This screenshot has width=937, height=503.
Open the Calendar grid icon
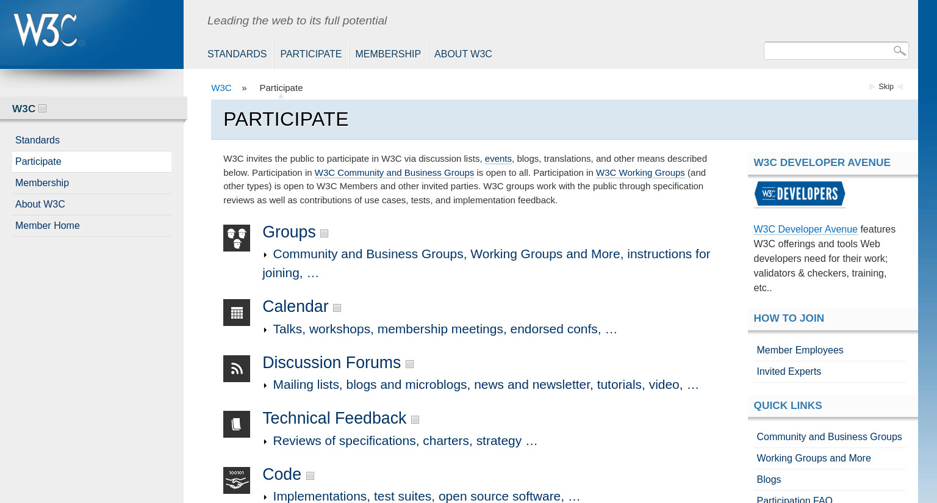tap(237, 313)
